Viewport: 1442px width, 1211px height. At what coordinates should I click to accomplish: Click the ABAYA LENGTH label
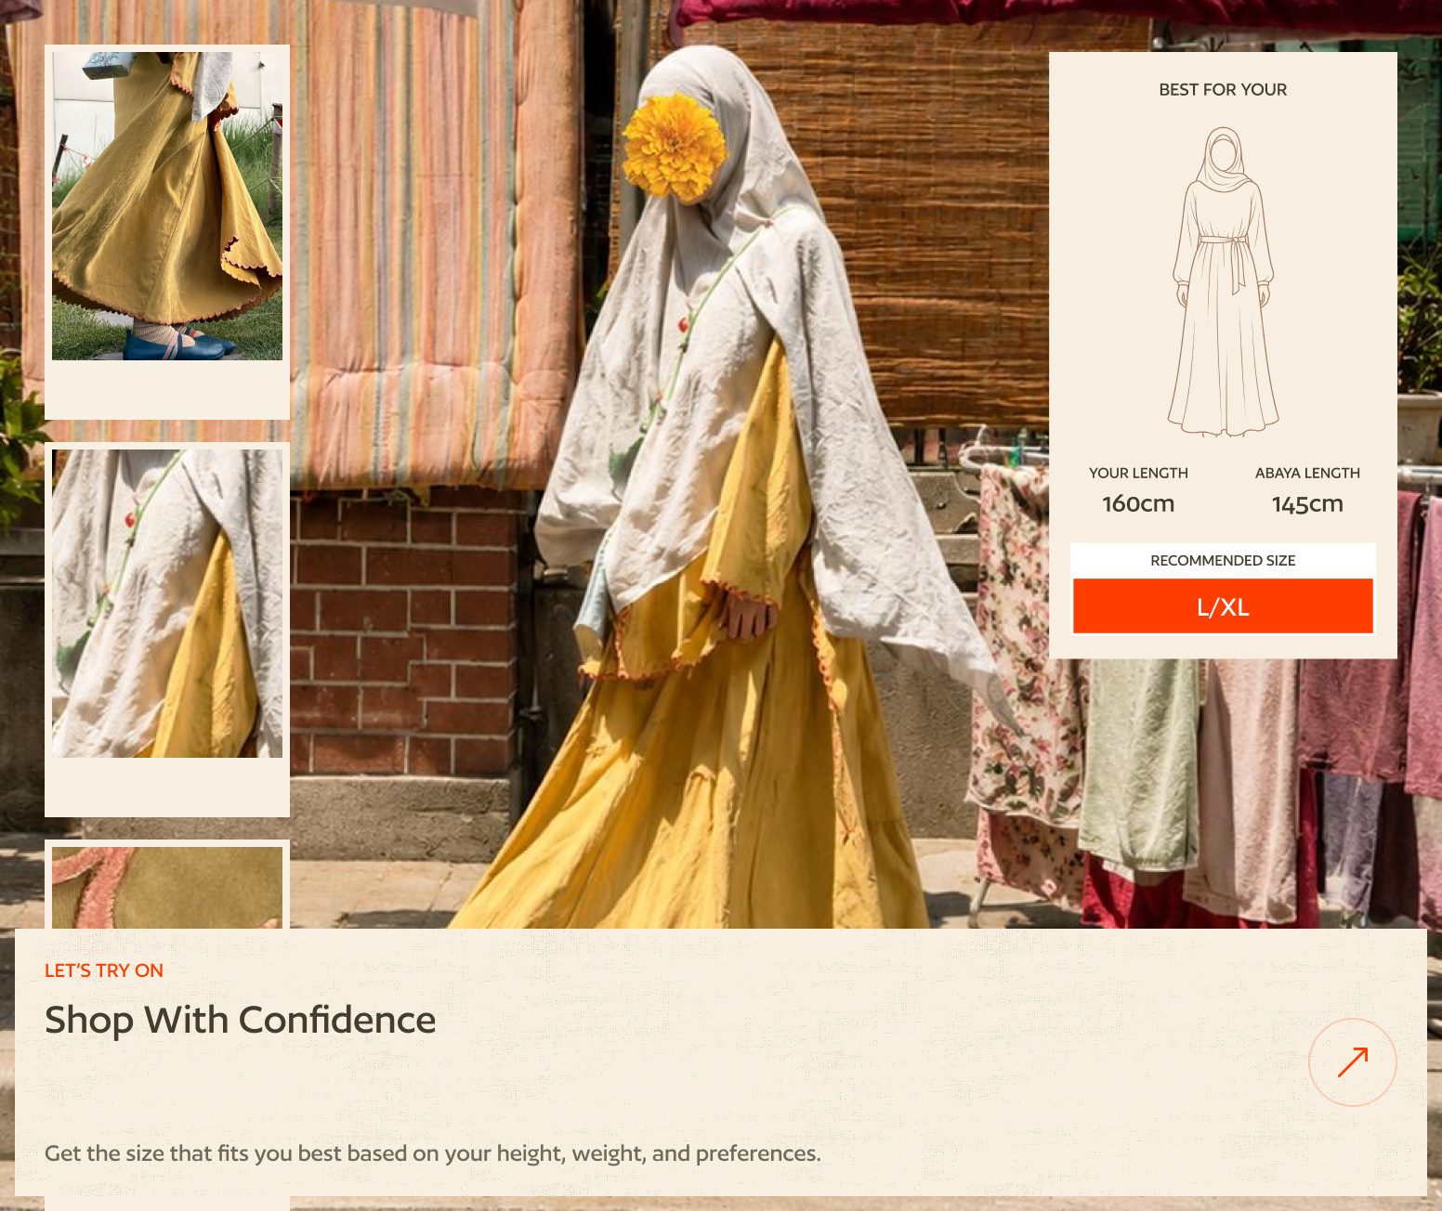coord(1307,474)
